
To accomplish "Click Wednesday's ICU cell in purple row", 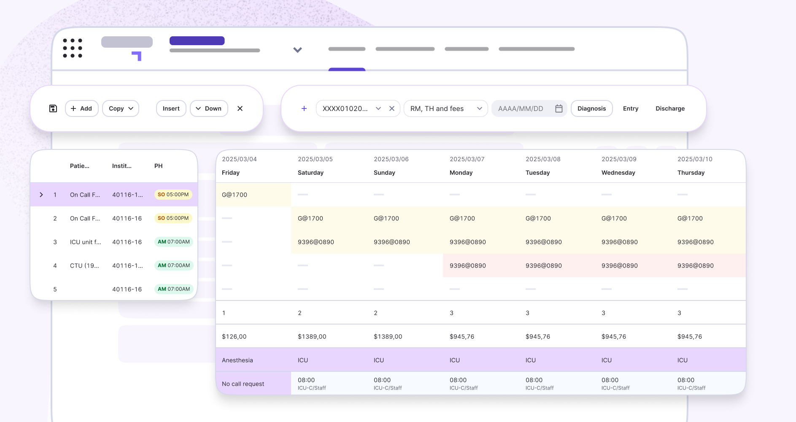I will [x=633, y=360].
